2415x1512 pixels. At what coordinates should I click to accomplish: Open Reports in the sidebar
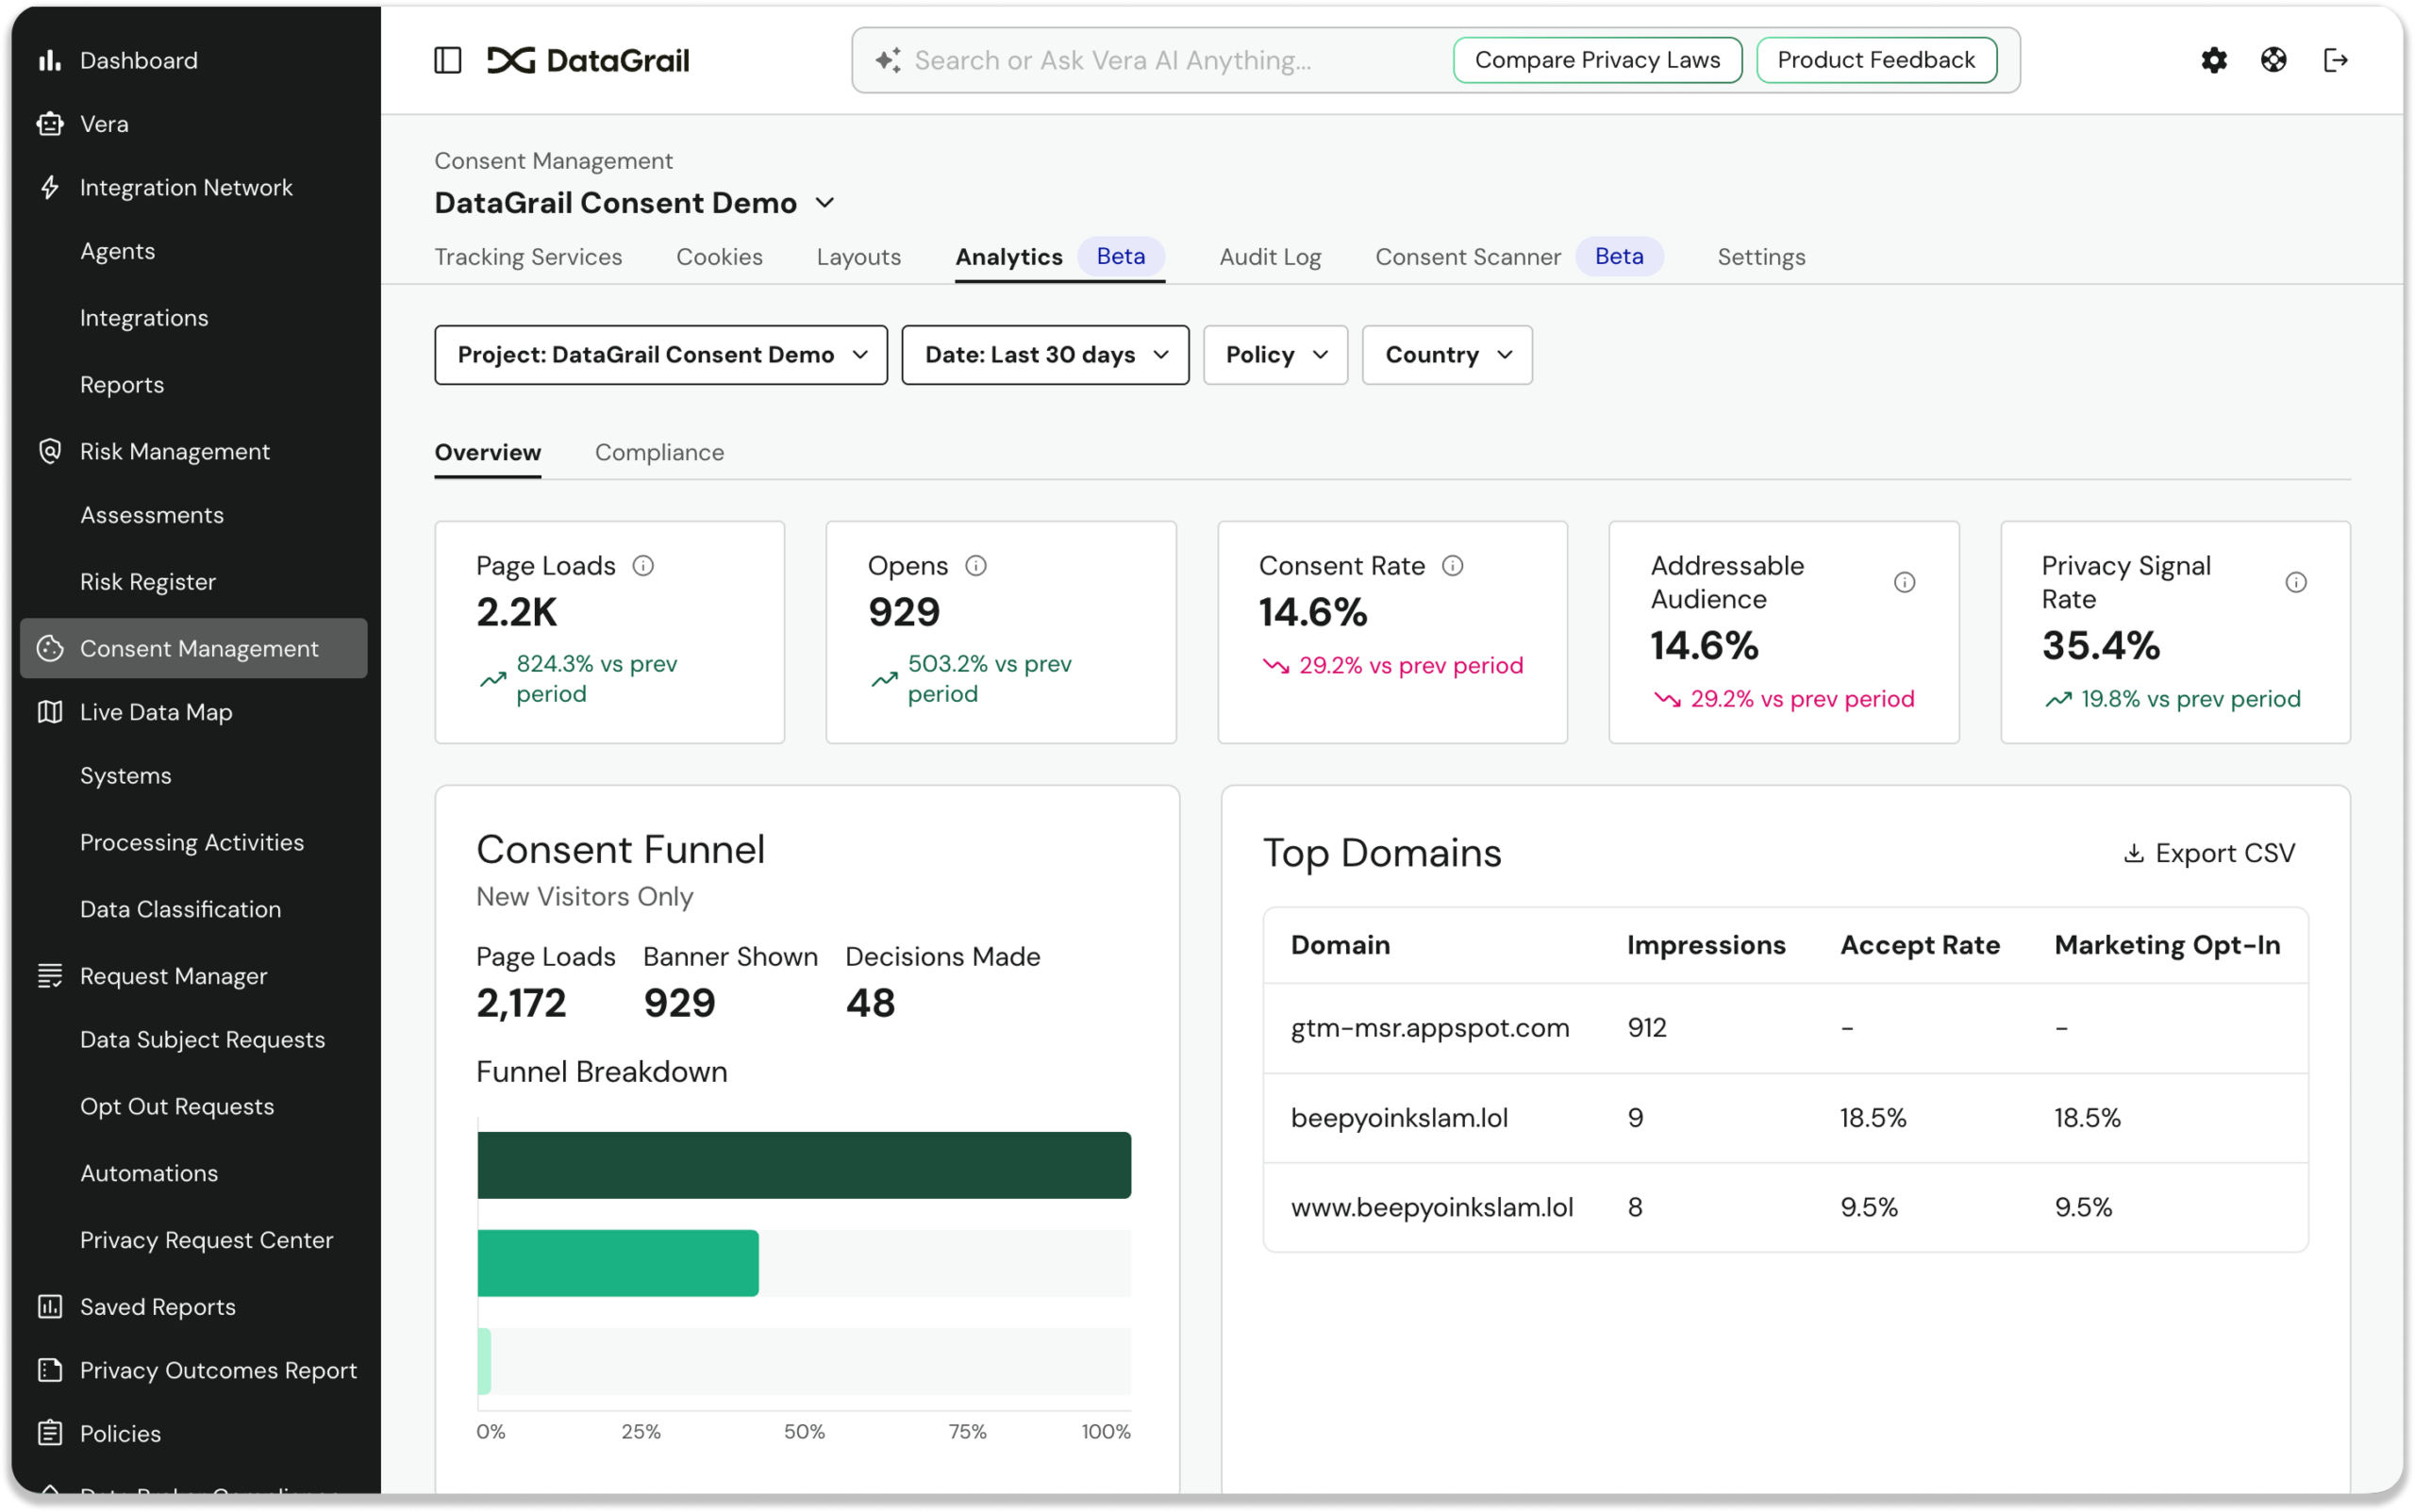pyautogui.click(x=122, y=385)
